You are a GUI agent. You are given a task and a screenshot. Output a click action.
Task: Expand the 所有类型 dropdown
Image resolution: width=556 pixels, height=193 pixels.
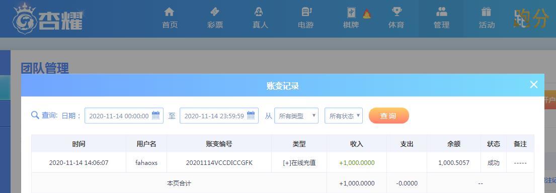point(296,116)
